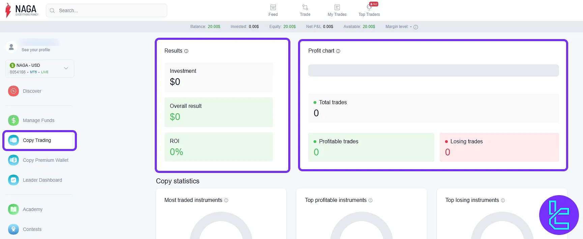583x239 pixels.
Task: Click the Contests award icon
Action: tap(13, 229)
